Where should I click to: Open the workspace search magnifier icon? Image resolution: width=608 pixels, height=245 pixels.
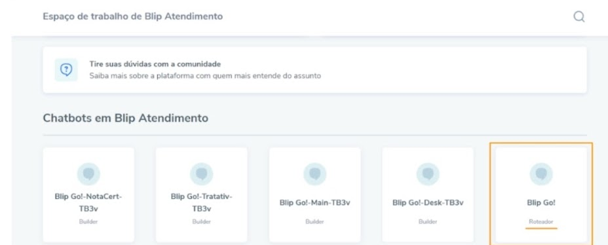tap(579, 16)
